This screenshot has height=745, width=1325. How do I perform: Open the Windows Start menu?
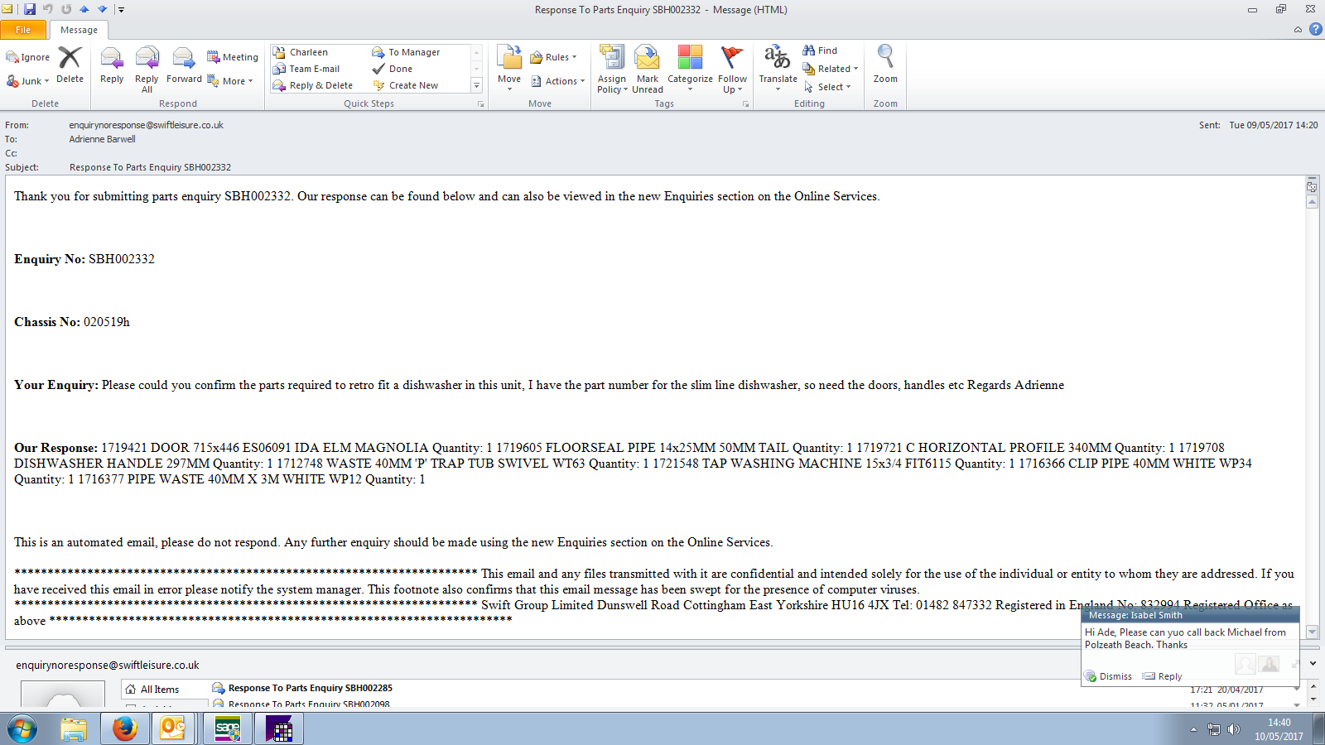click(x=22, y=729)
